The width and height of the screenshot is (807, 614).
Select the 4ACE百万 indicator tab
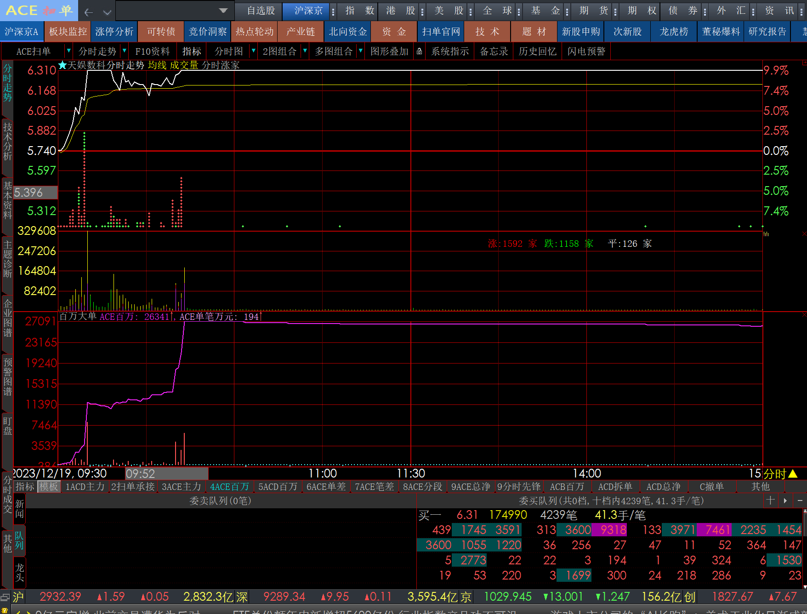[x=229, y=487]
